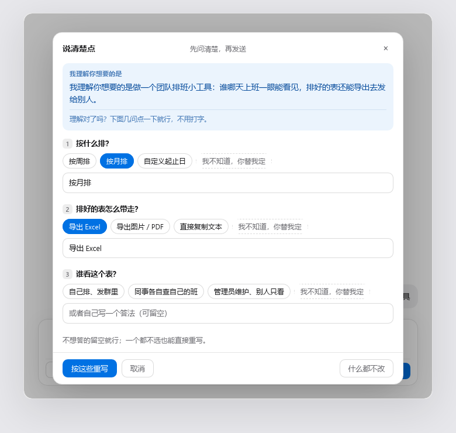Viewport: 456px width, 433px height.
Task: Click the dialog title 说清楚点
Action: click(79, 49)
